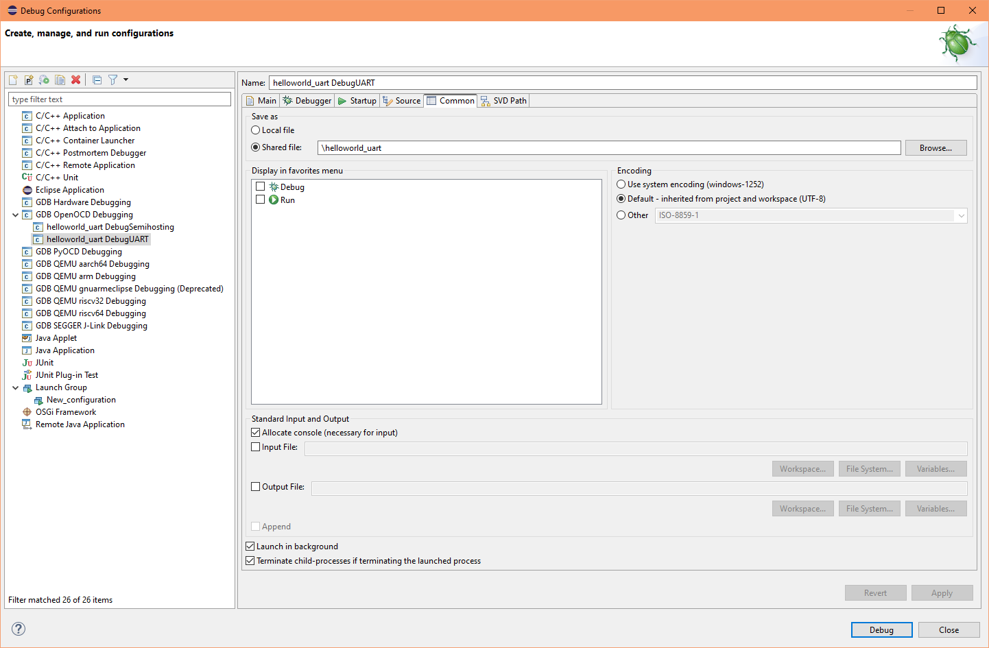Select the Other encoding radio button

click(621, 215)
